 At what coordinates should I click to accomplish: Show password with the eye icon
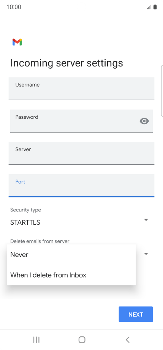tap(144, 121)
